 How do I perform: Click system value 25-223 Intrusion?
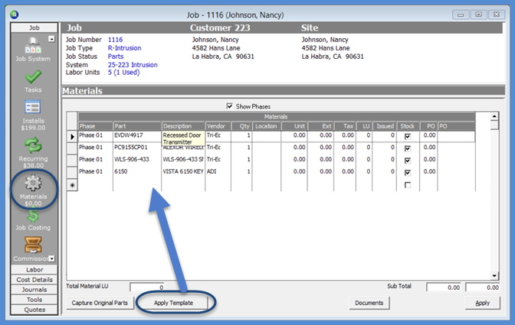pos(133,65)
